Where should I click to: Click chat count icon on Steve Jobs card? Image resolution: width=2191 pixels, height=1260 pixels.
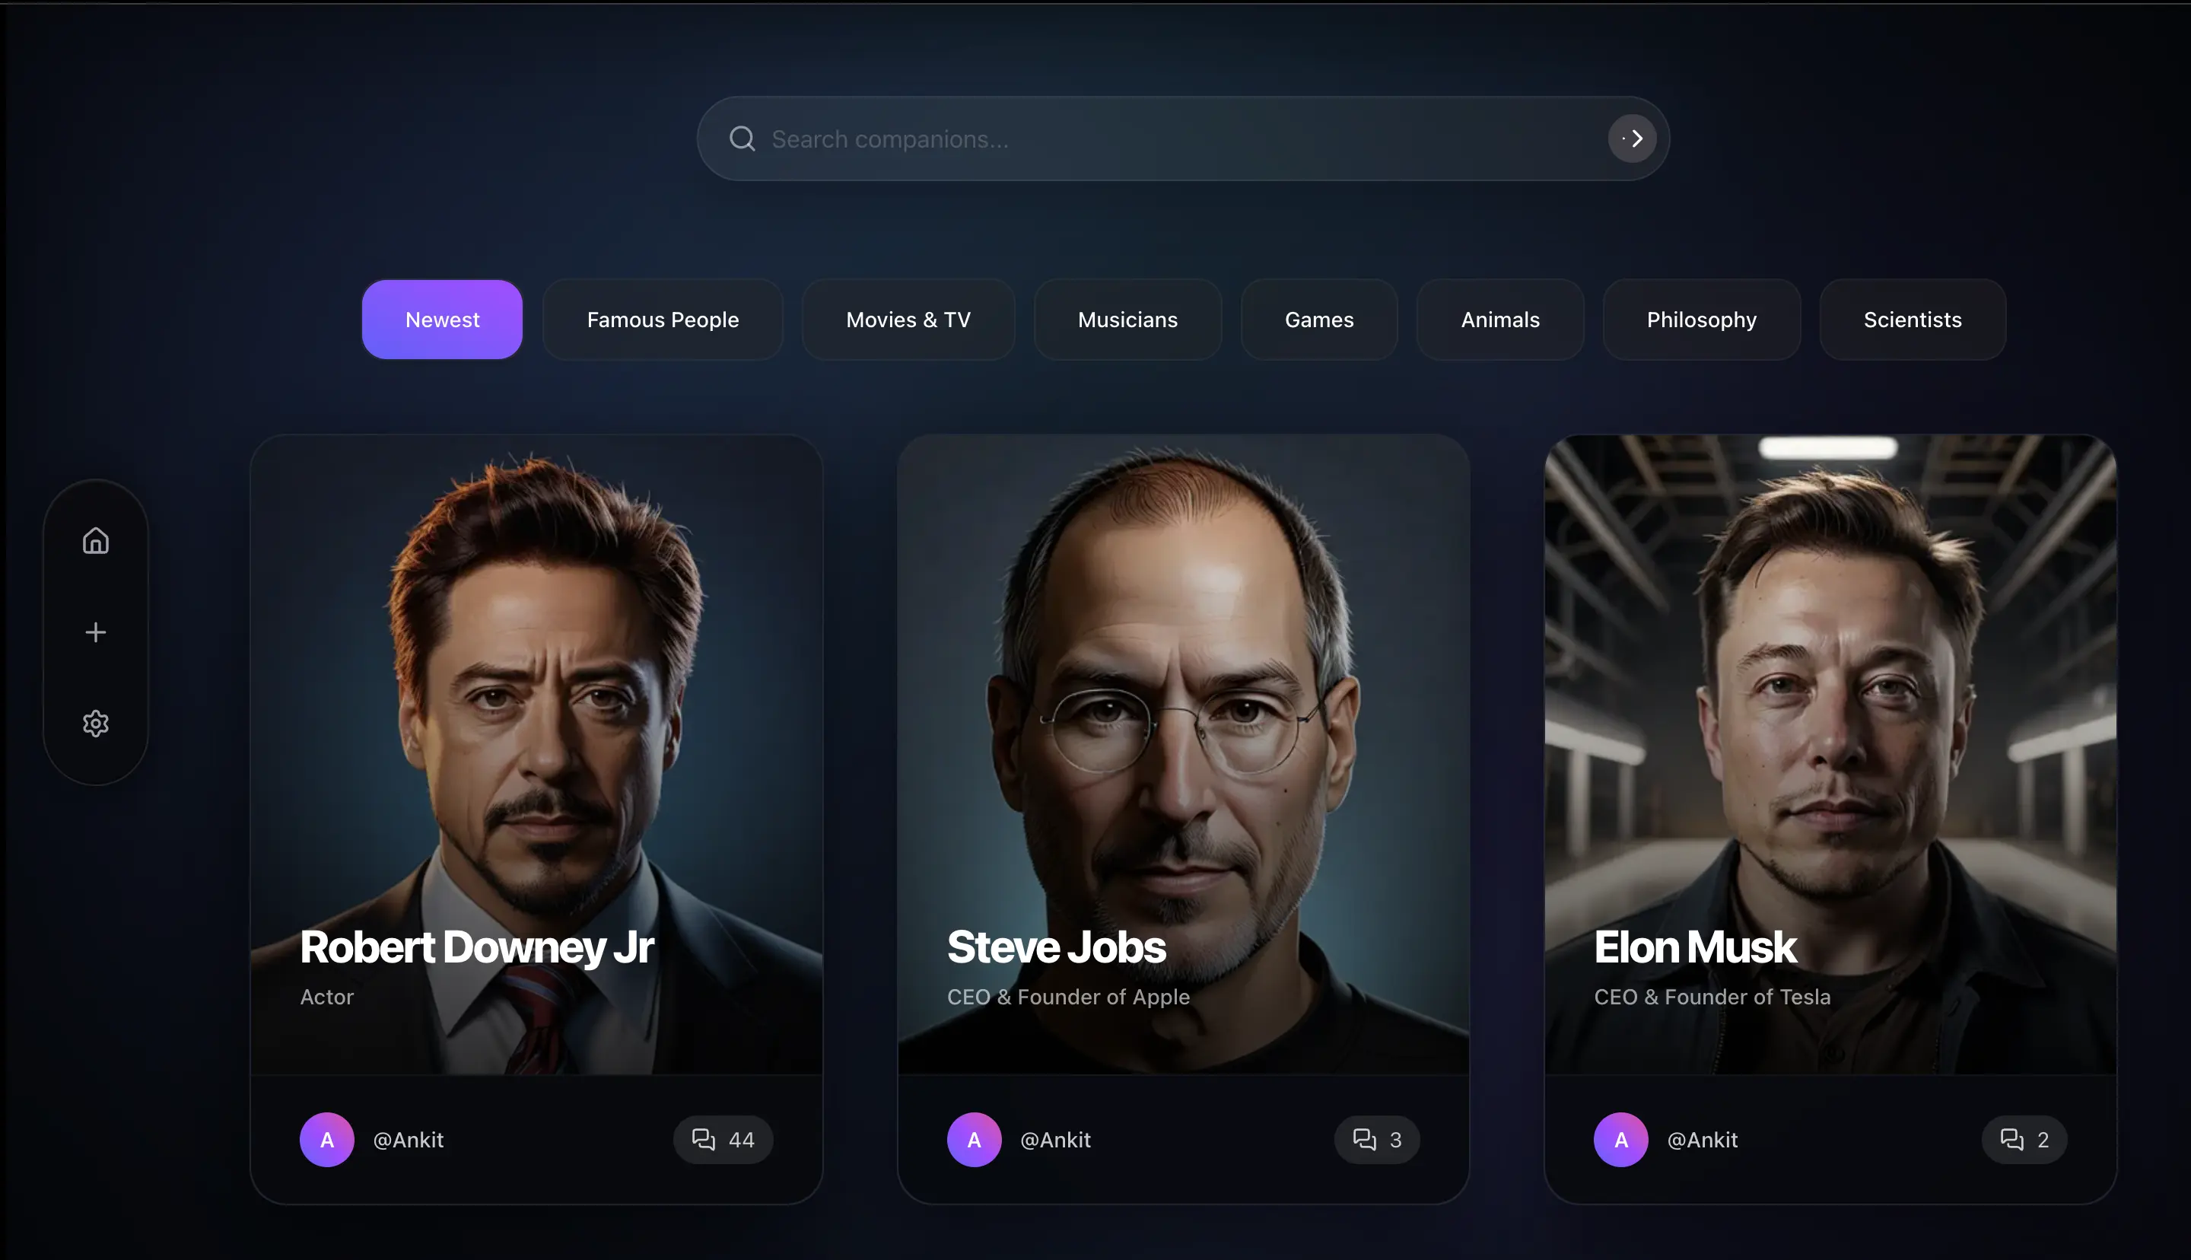click(x=1364, y=1139)
